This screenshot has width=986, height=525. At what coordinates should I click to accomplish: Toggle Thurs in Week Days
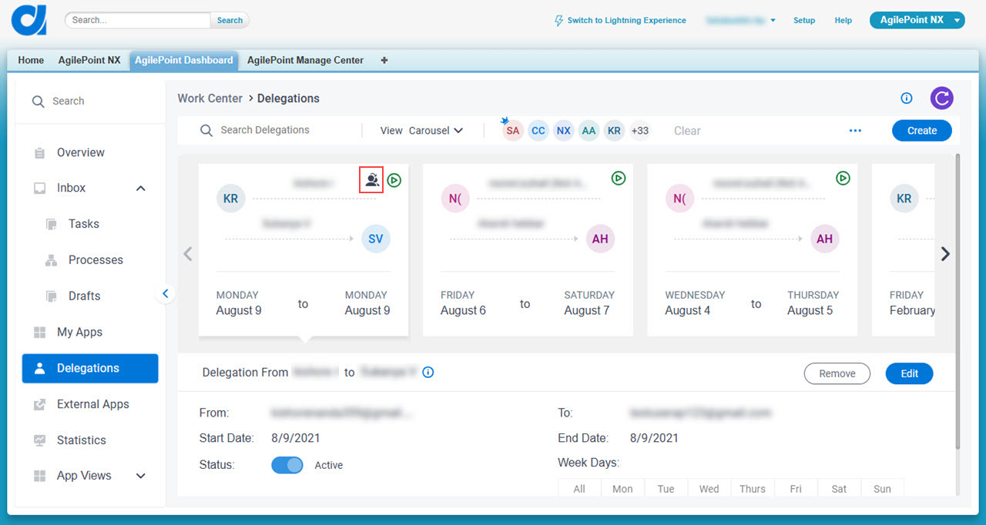[753, 489]
